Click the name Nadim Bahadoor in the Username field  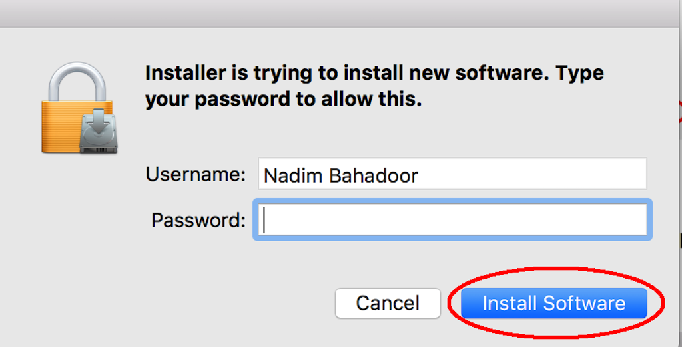tap(340, 175)
